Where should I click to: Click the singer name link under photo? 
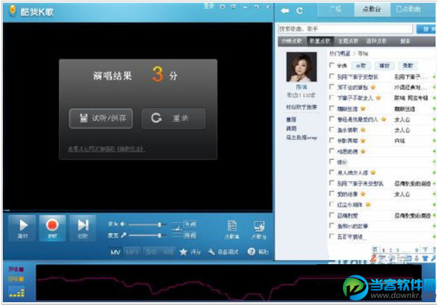click(301, 87)
